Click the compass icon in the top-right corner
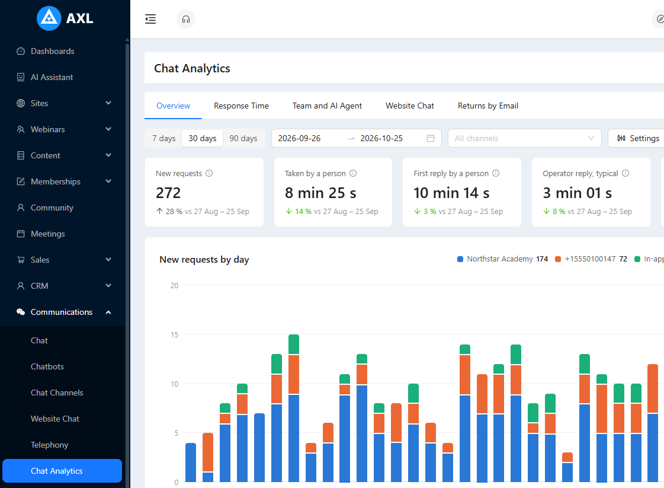664x488 pixels. coord(659,19)
